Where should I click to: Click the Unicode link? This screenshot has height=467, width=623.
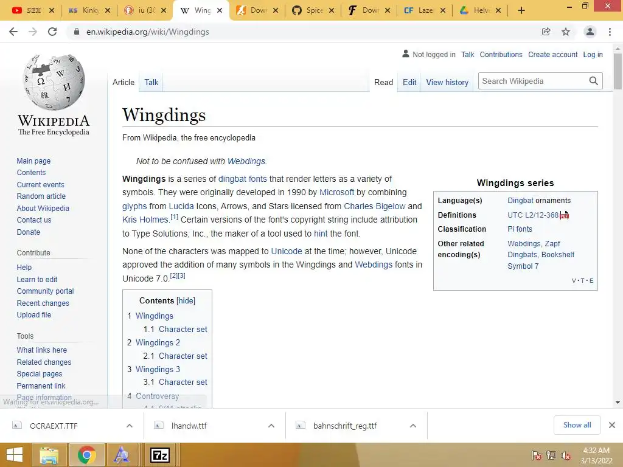click(x=287, y=251)
